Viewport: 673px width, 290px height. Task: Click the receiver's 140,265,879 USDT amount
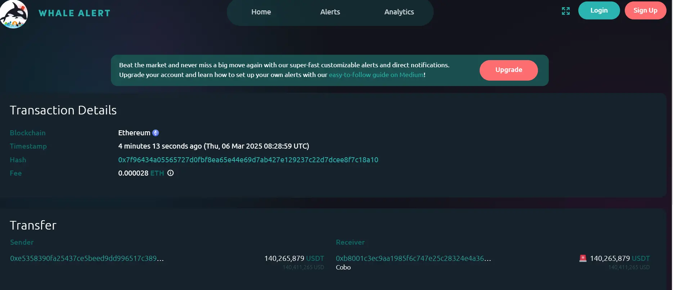[x=620, y=258]
